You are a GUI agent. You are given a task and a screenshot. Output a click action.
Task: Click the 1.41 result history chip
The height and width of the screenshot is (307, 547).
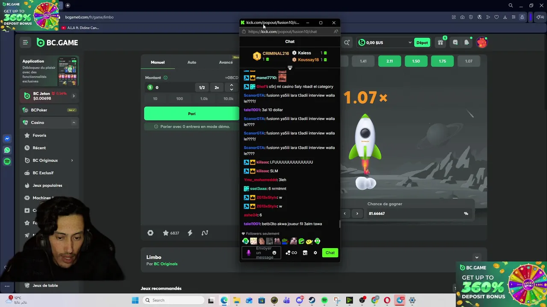tap(363, 61)
